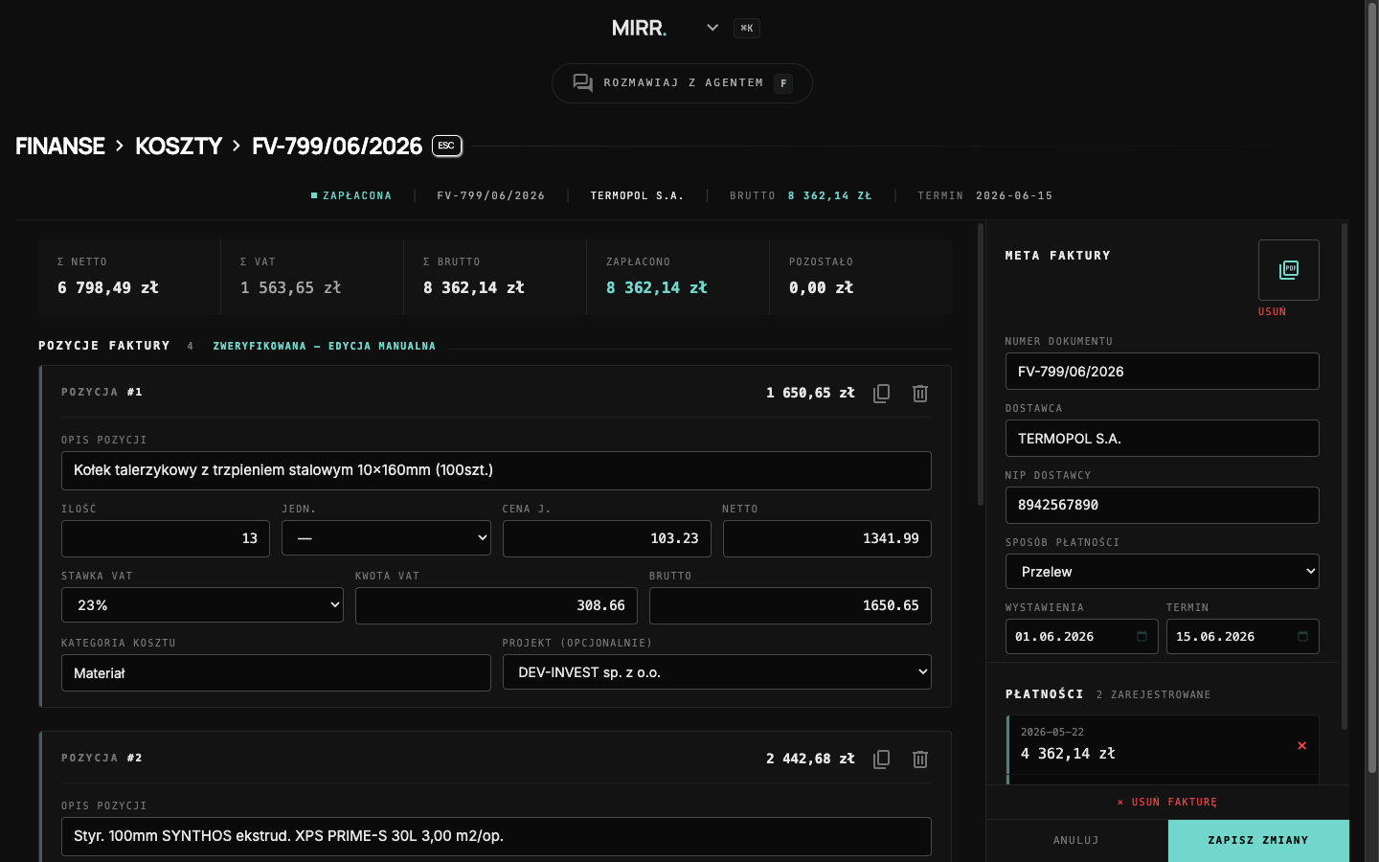
Task: Click the Brutto field showing 1650.65
Action: [x=790, y=605]
